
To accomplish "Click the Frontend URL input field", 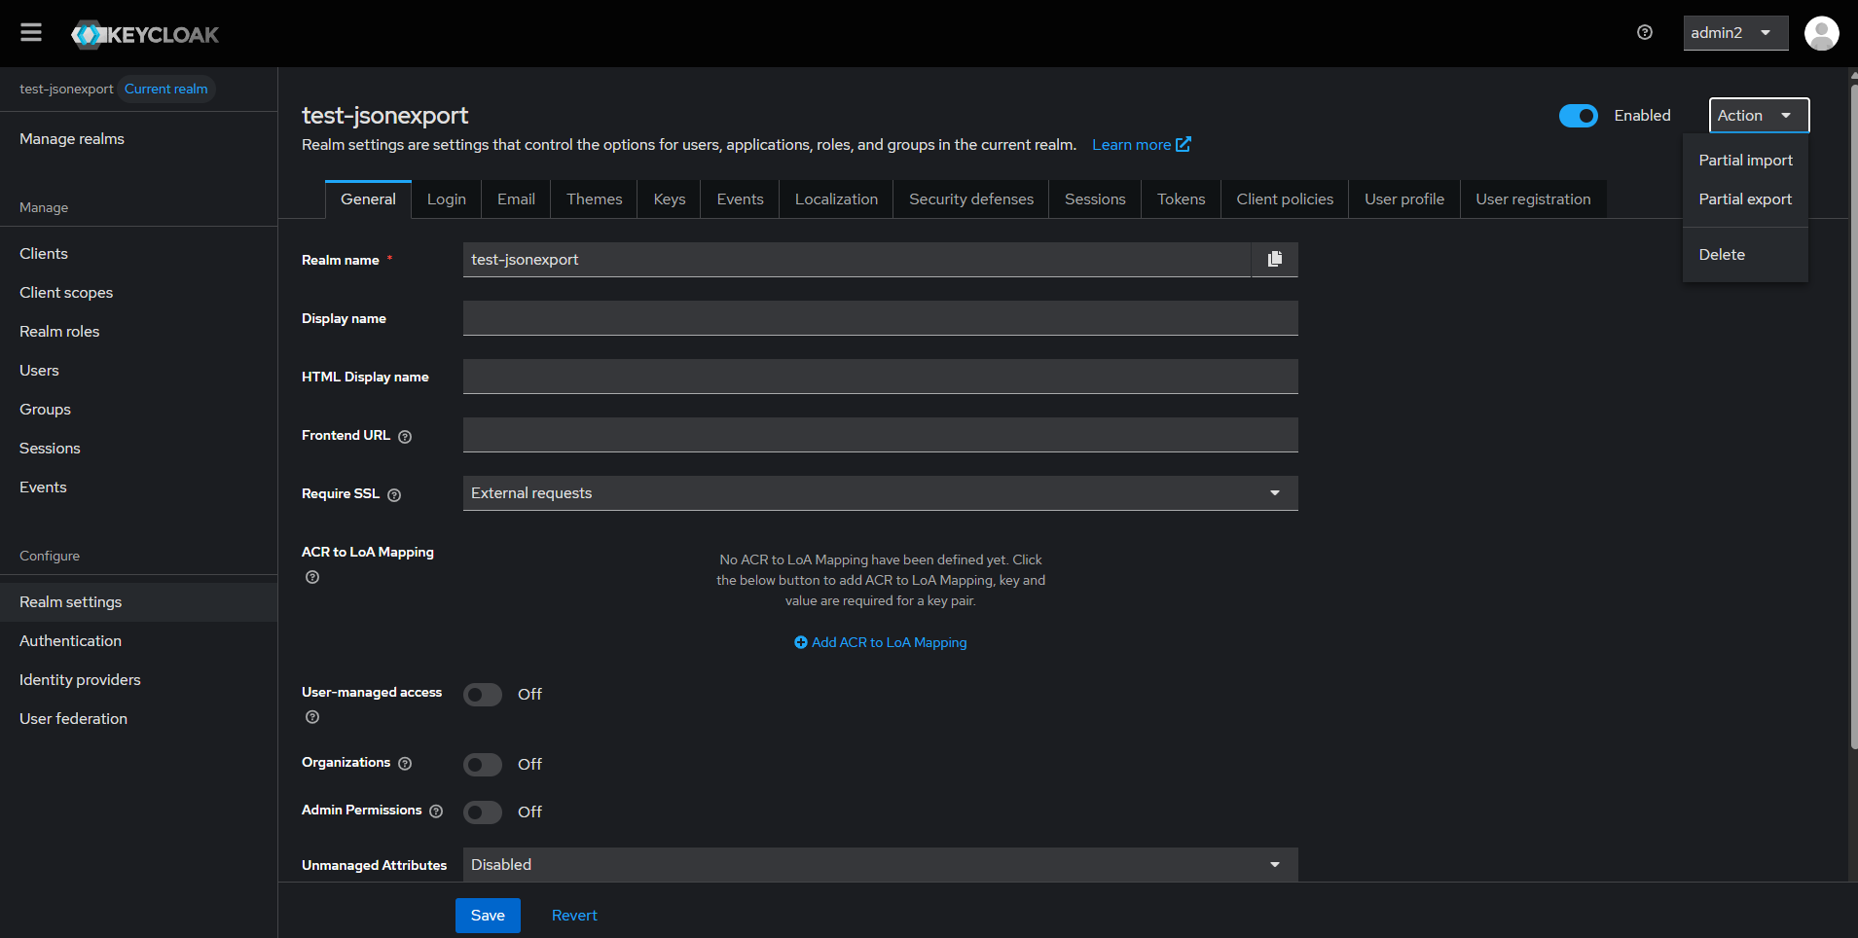I will [880, 435].
